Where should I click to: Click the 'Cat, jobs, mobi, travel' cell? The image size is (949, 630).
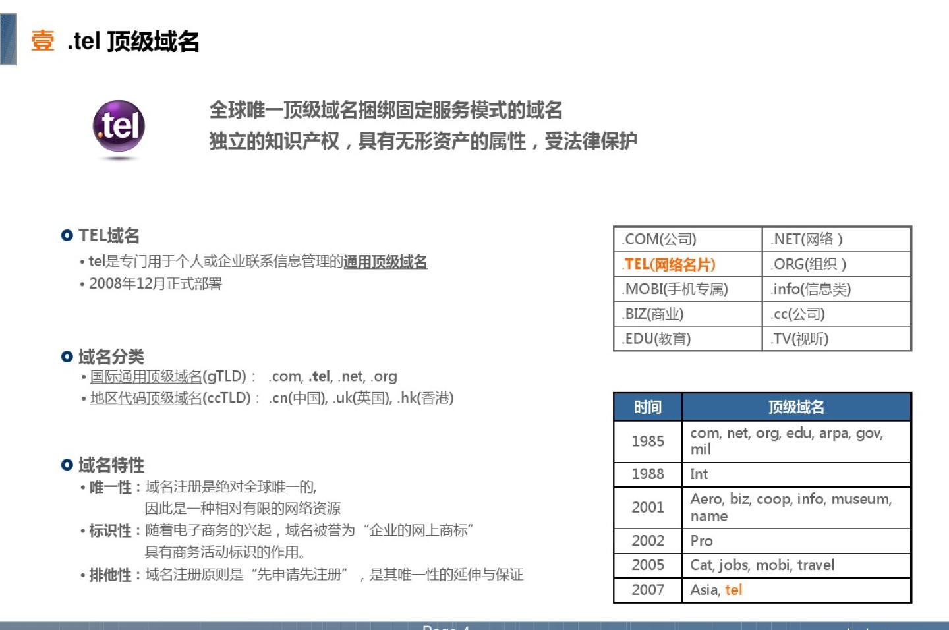point(797,565)
